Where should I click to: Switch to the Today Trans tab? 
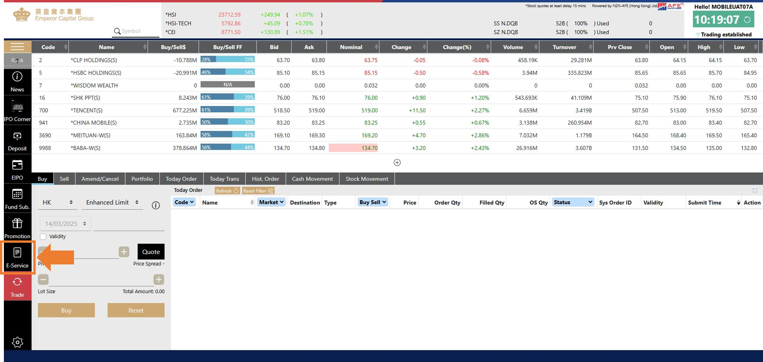(224, 179)
